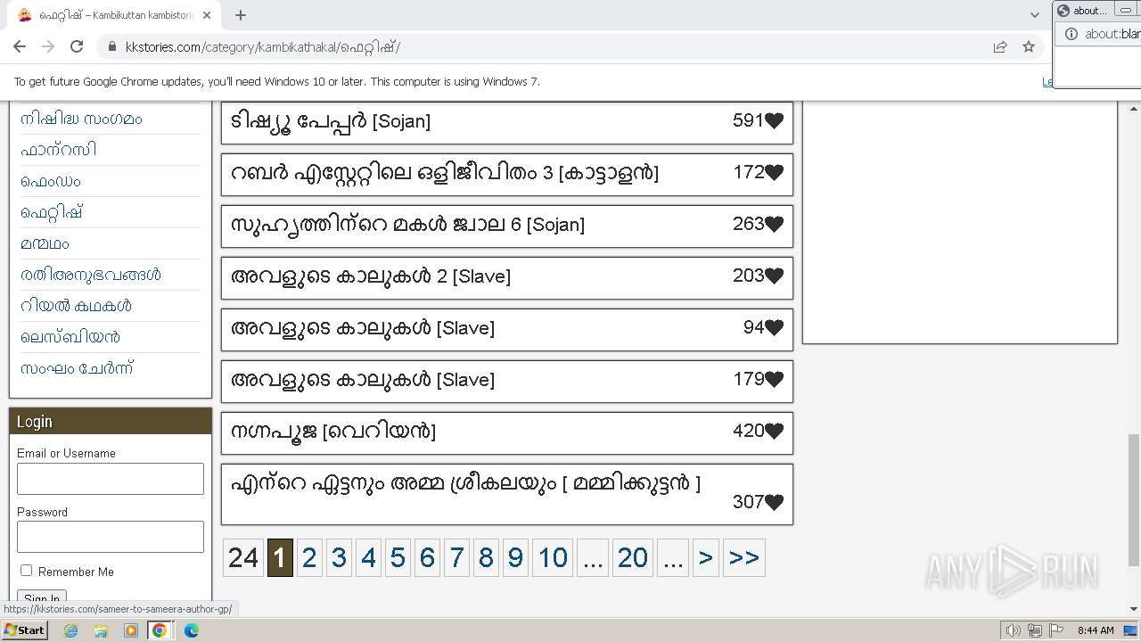Go to pagination page 6
This screenshot has height=642, width=1141.
[427, 558]
